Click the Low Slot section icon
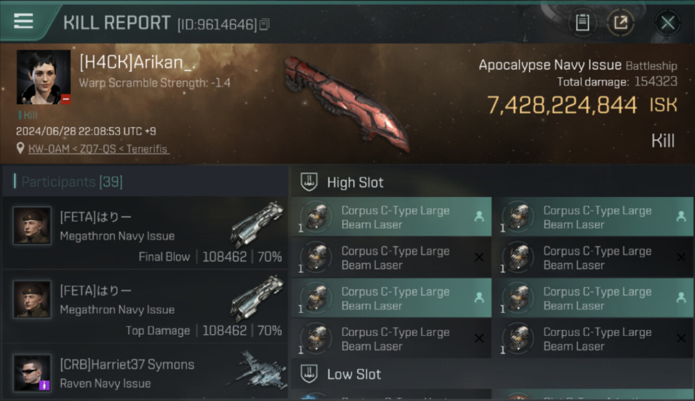 pos(309,374)
